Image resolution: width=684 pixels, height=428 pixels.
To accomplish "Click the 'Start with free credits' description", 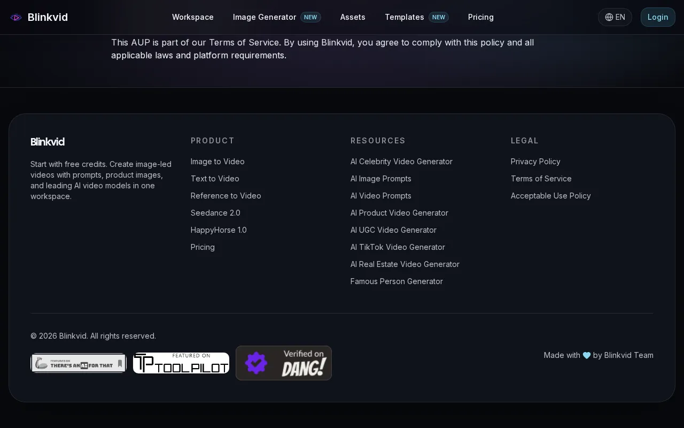I will pos(101,180).
